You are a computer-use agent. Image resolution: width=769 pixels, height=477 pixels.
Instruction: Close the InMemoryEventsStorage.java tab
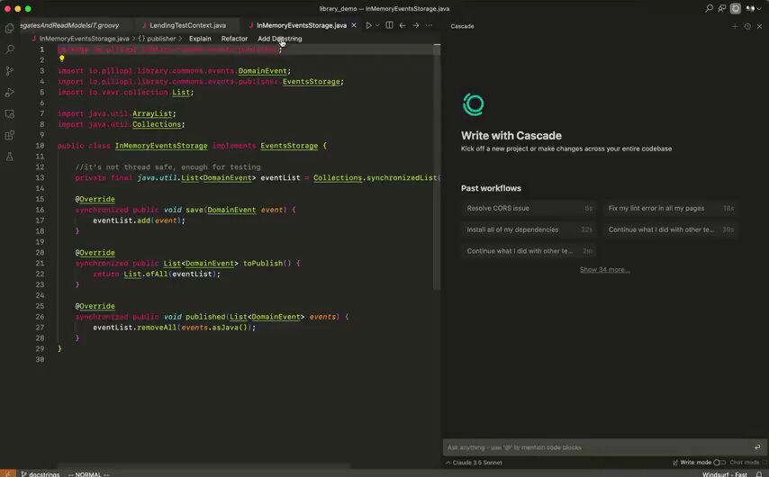354,25
